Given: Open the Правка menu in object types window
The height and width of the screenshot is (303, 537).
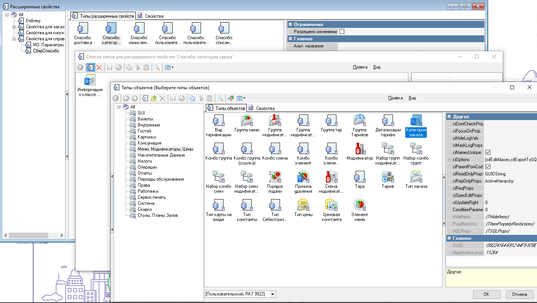Looking at the screenshot, I should point(395,98).
